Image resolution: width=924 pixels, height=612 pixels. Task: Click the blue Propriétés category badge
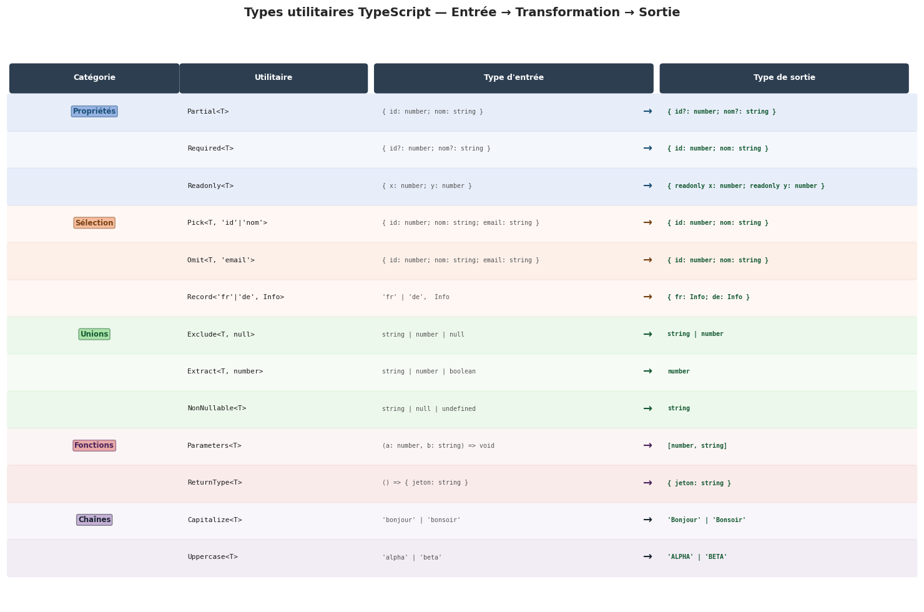tap(94, 112)
